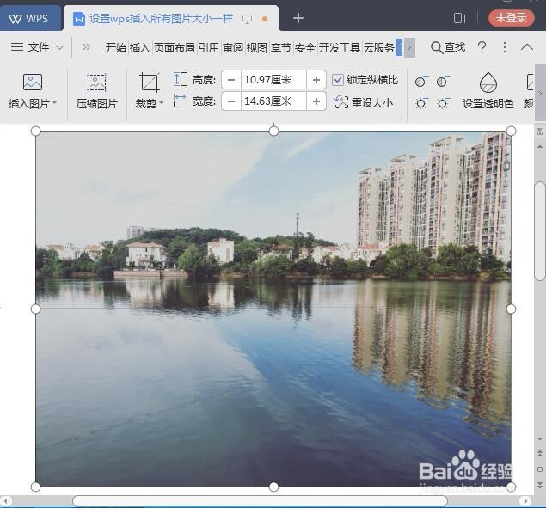The image size is (546, 508).
Task: Click the right-middle resize handle of image
Action: pyautogui.click(x=511, y=309)
